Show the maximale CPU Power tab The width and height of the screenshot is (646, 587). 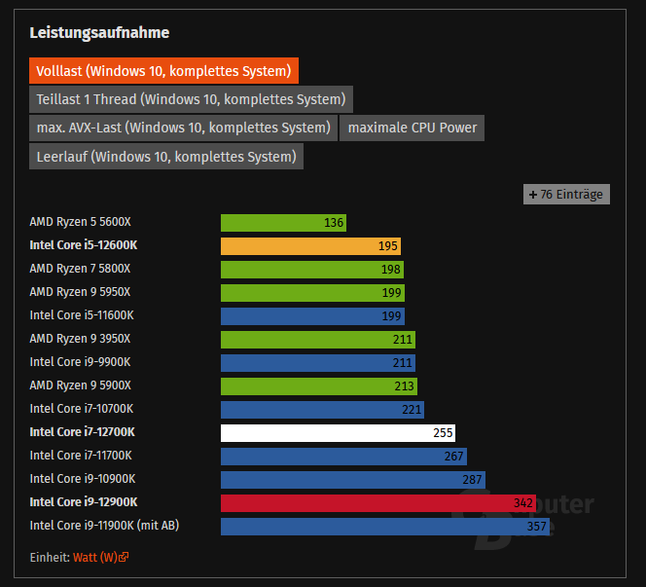[412, 128]
